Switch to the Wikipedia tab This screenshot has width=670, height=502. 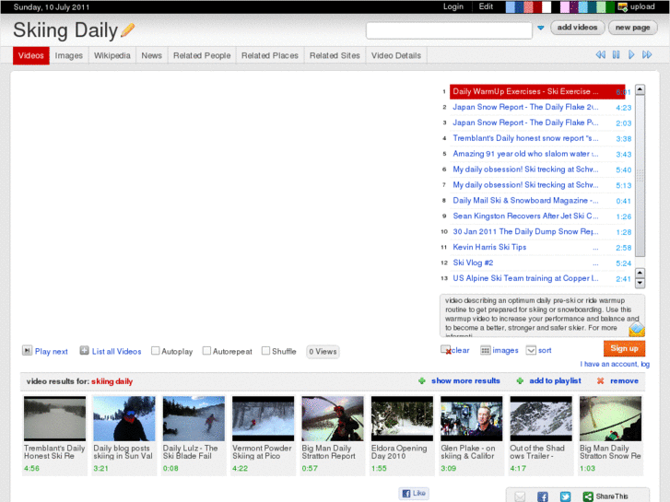112,55
